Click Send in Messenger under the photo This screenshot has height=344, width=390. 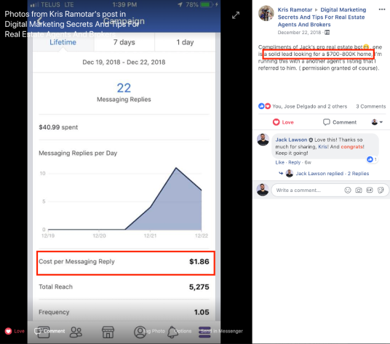click(222, 331)
